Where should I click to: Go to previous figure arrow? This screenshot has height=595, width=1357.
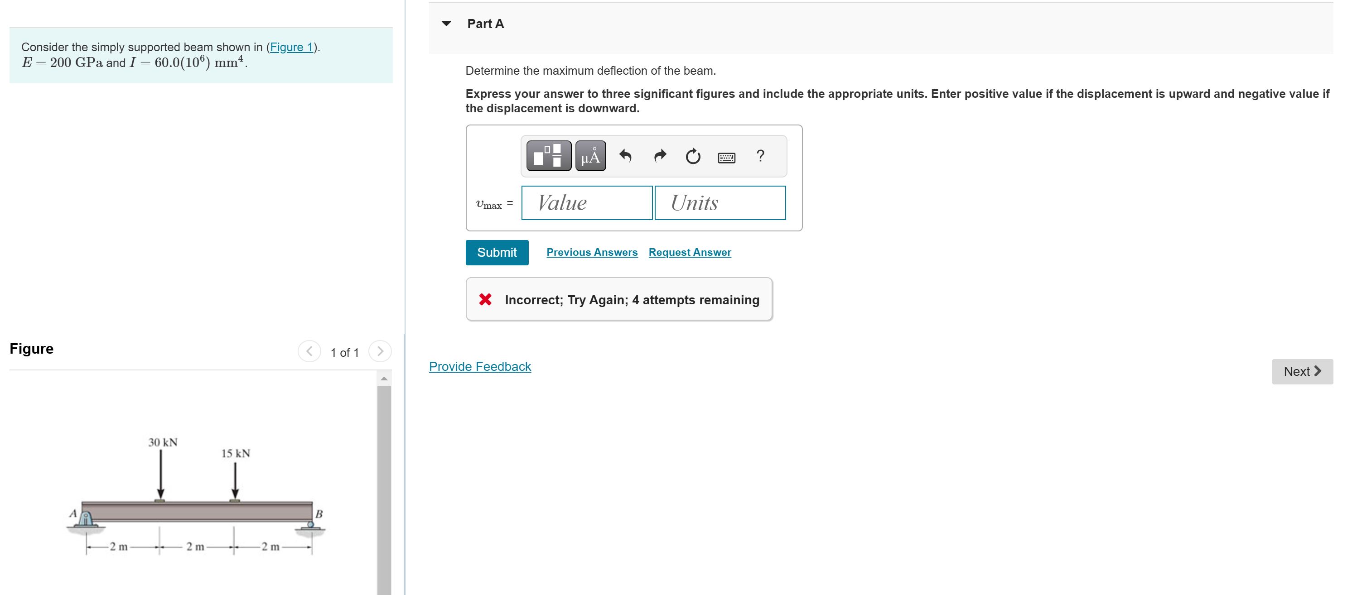310,351
